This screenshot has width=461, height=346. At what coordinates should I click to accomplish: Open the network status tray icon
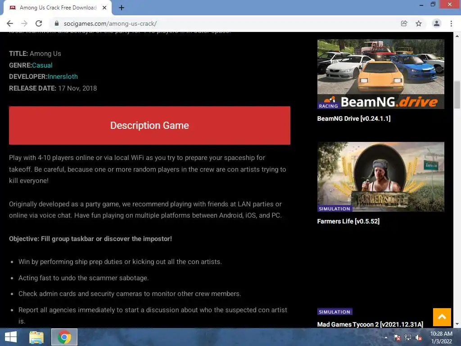point(408,337)
